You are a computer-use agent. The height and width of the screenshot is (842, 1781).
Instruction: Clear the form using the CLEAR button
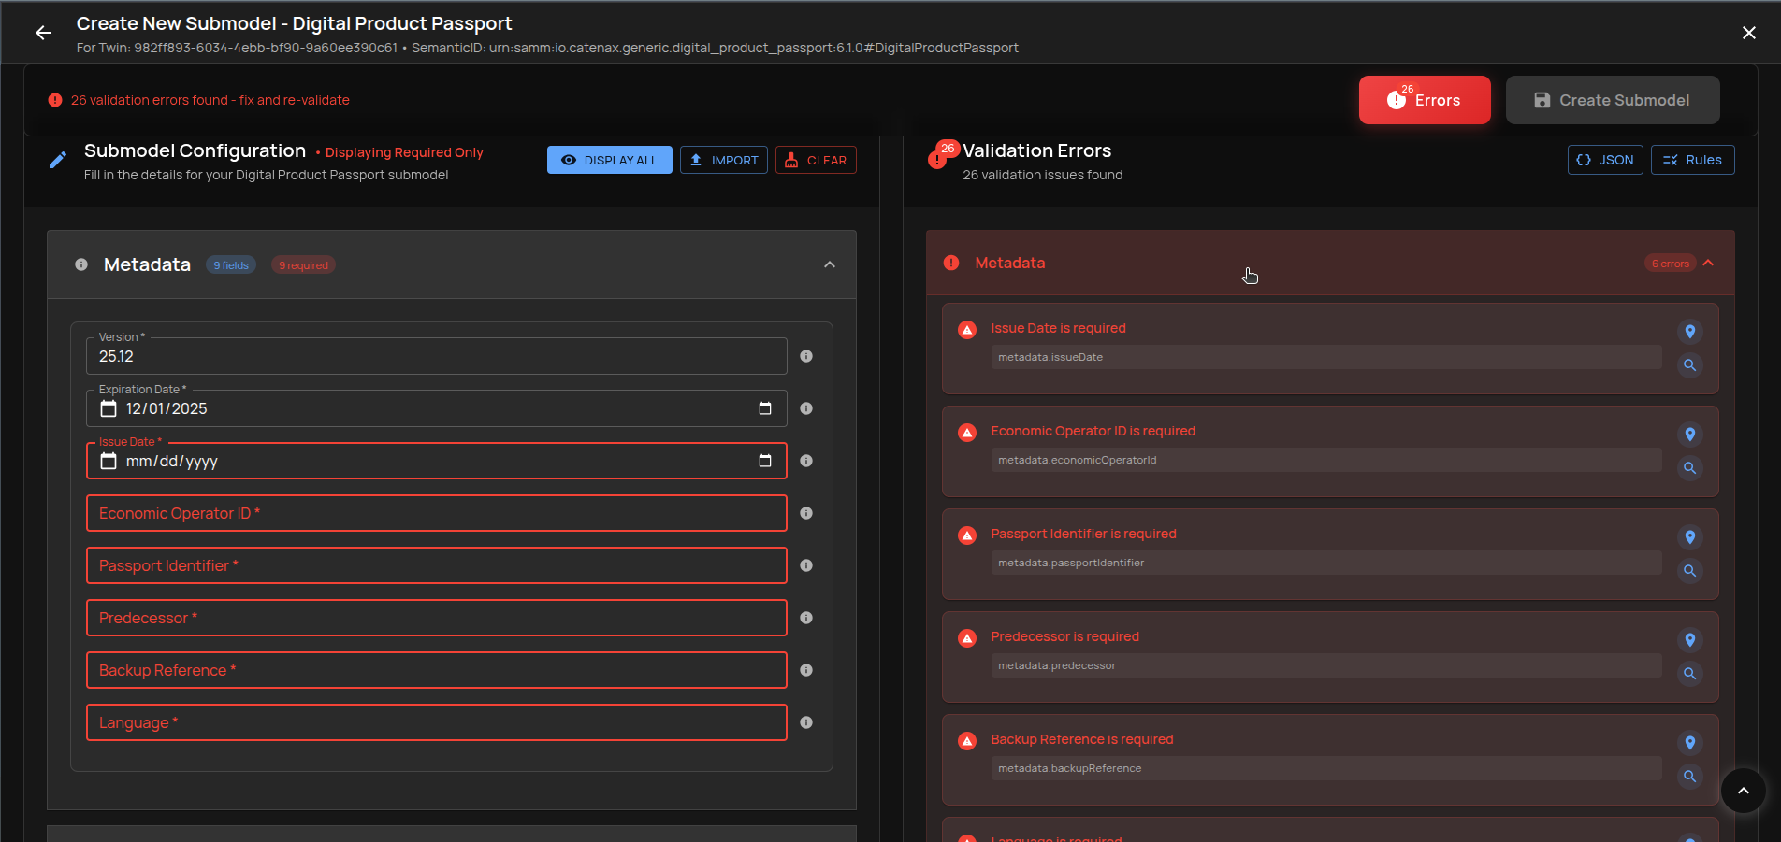[815, 160]
